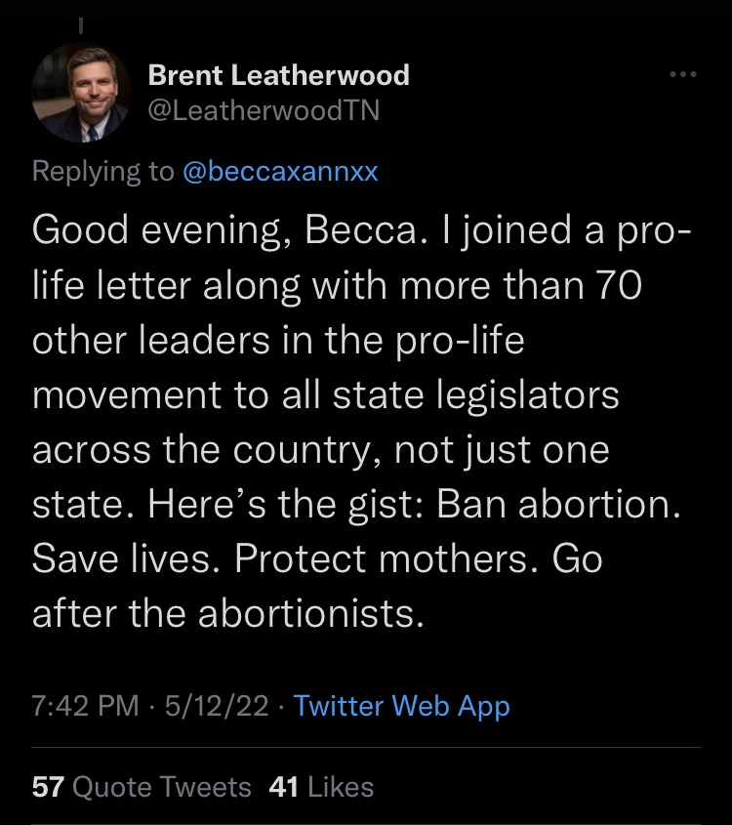
Task: Open the Twitter Web App source link
Action: (401, 706)
